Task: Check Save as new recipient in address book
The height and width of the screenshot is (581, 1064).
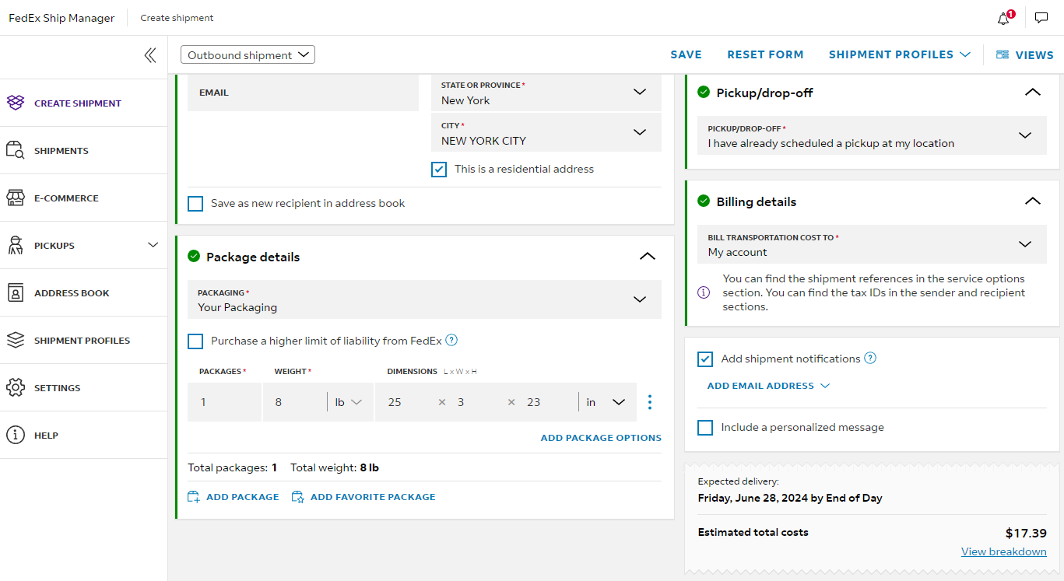Action: click(195, 204)
